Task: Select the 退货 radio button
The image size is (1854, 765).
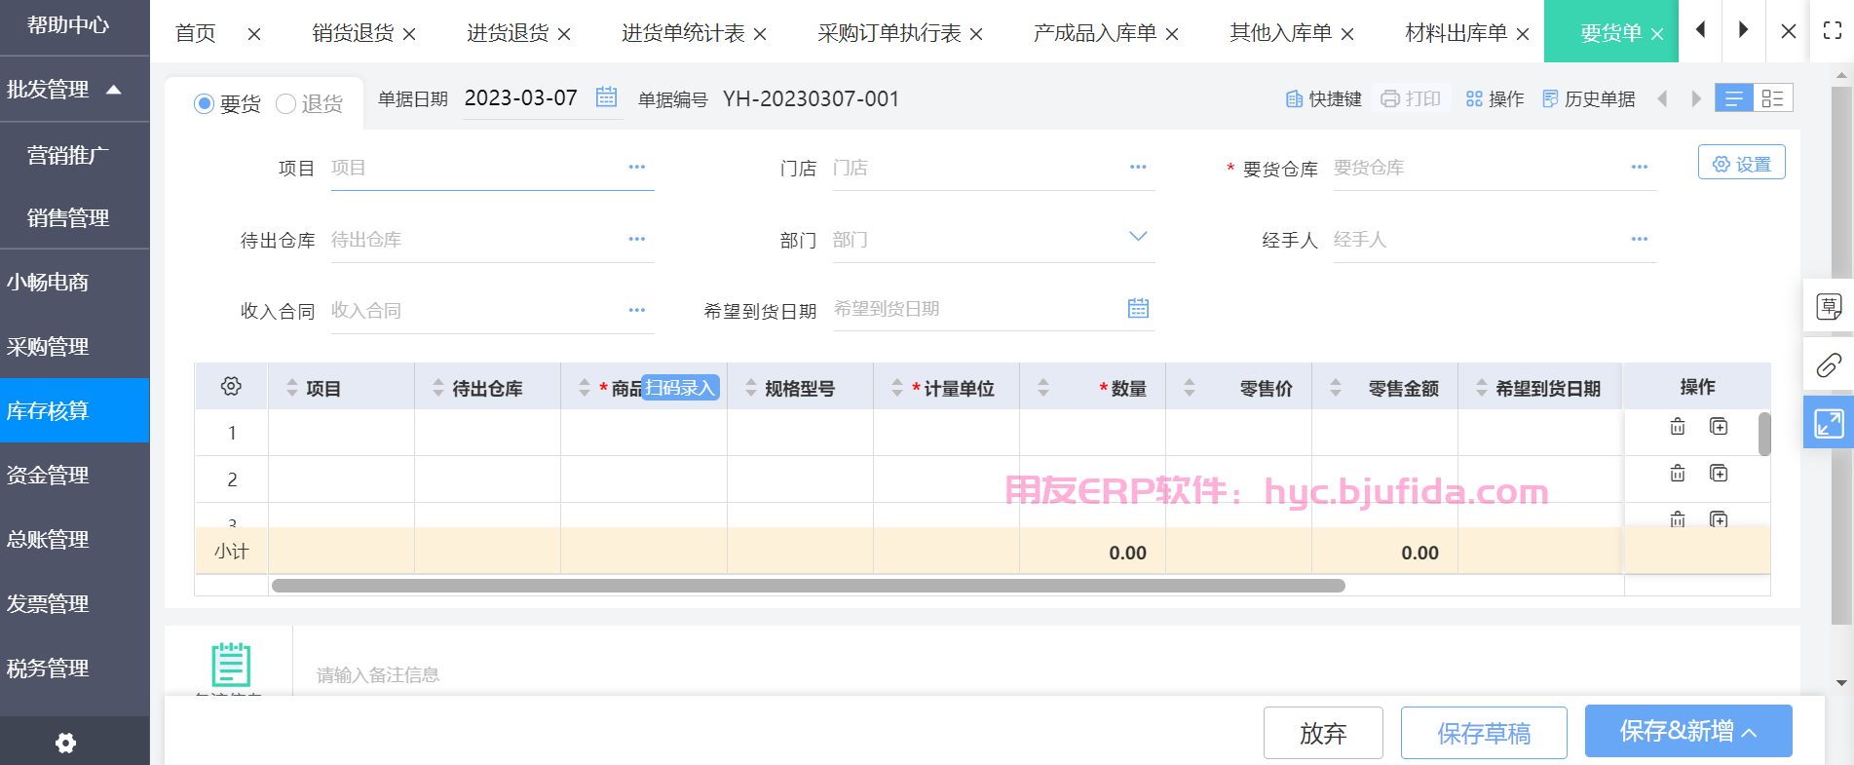Action: [285, 103]
